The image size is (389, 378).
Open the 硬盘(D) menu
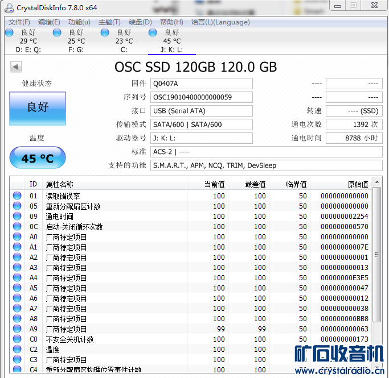140,22
